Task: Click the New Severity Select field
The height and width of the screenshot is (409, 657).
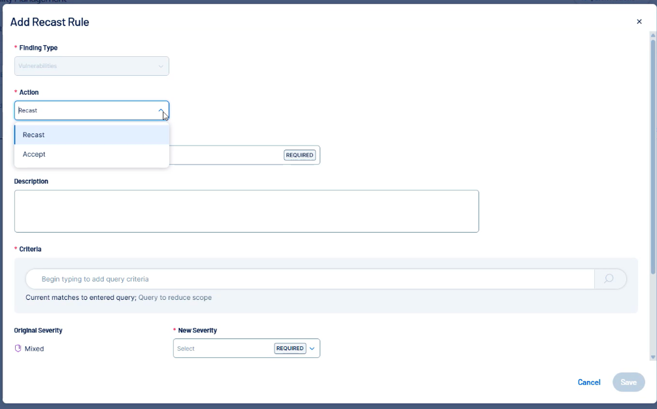Action: point(222,348)
